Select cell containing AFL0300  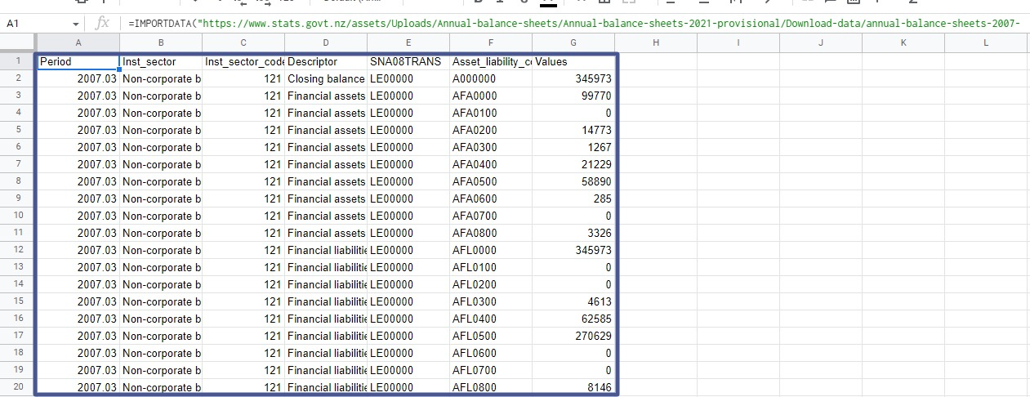[x=491, y=301]
